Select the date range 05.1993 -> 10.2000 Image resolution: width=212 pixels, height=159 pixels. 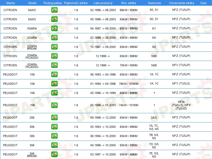point(103,127)
